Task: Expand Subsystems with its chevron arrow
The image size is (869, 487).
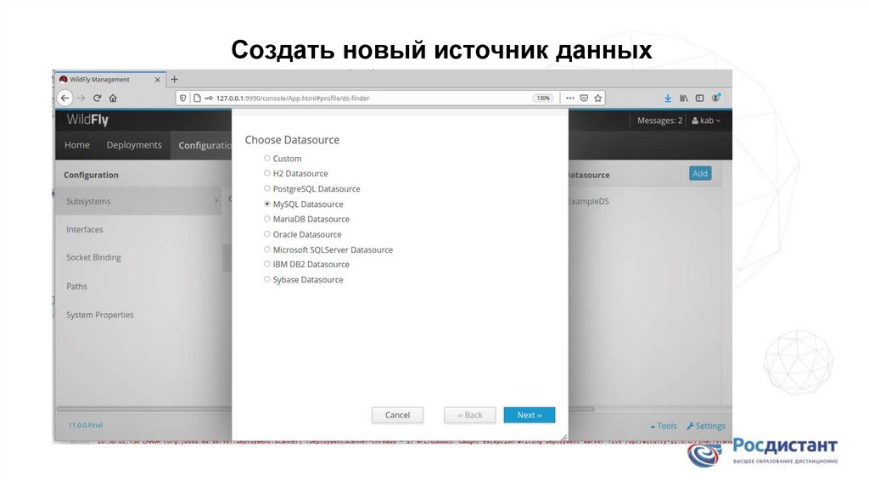Action: pos(216,201)
